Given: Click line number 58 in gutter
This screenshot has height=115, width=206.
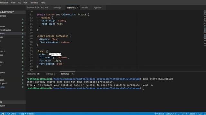Looking at the screenshot, I should 31,36.
